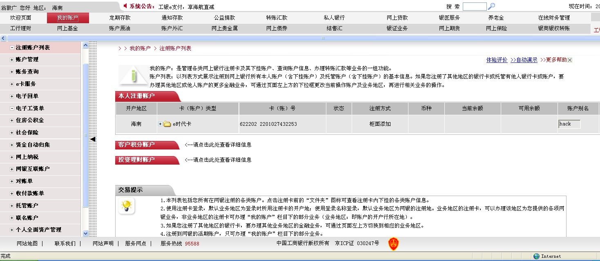Open 通知存款 menu
Screen dimensions: 600x261
coord(172,18)
